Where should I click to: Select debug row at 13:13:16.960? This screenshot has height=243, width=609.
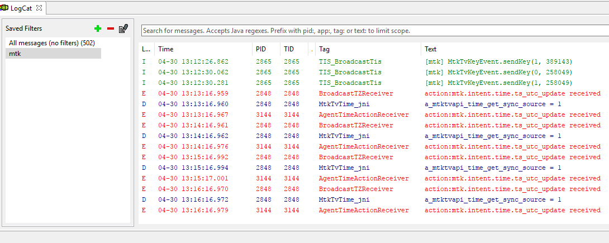point(374,104)
